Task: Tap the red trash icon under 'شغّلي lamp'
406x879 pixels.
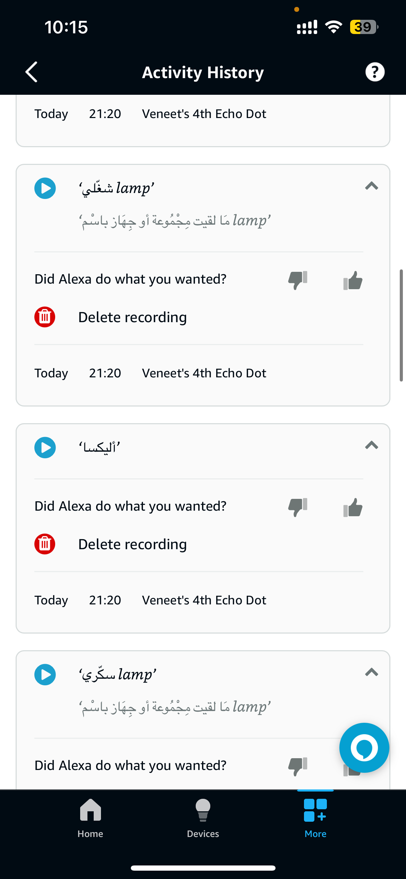Action: [x=45, y=317]
